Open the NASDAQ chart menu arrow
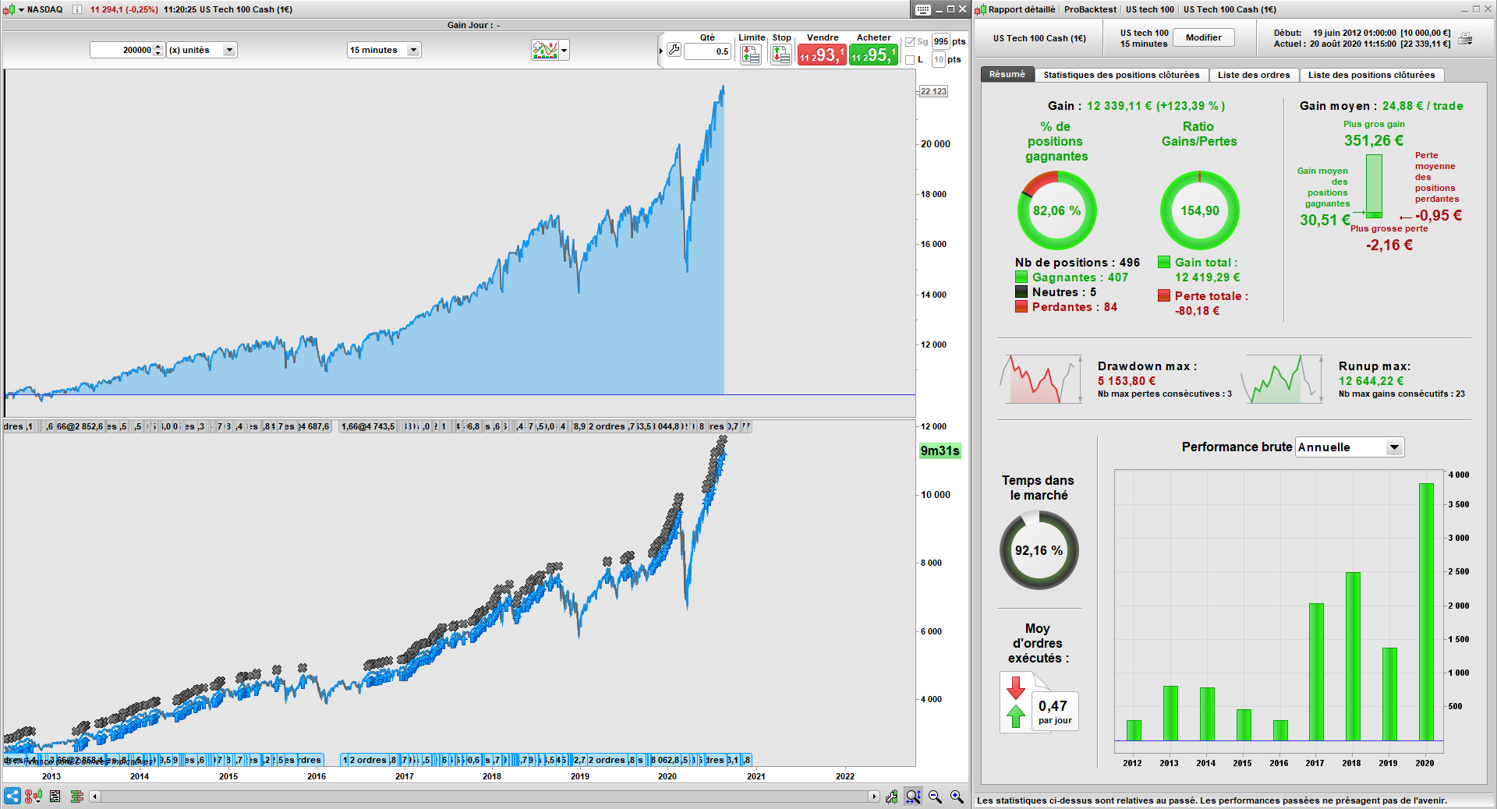Image resolution: width=1497 pixels, height=809 pixels. coord(21,10)
